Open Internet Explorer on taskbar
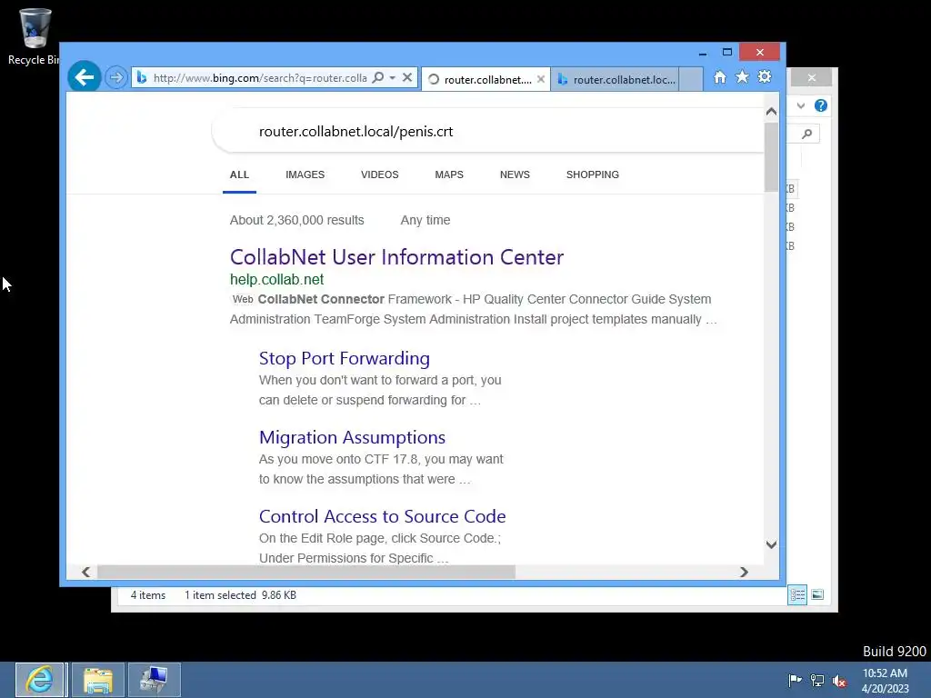The width and height of the screenshot is (931, 698). point(40,680)
